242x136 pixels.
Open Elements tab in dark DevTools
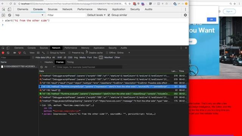(19, 48)
